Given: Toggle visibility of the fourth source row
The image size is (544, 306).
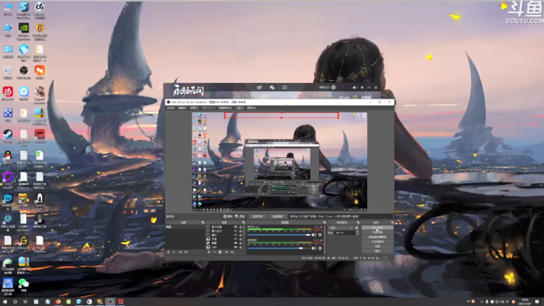Looking at the screenshot, I should 235,239.
